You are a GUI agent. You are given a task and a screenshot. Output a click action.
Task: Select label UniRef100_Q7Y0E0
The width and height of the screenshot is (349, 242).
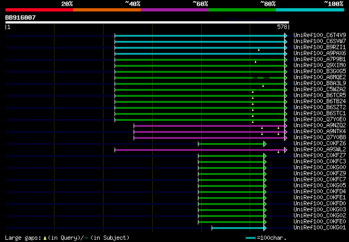tap(320, 120)
